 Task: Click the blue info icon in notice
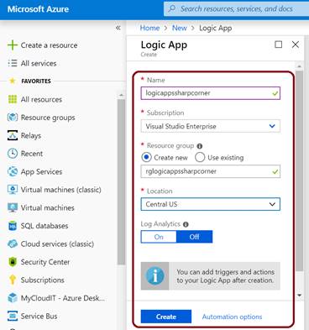[x=155, y=275]
